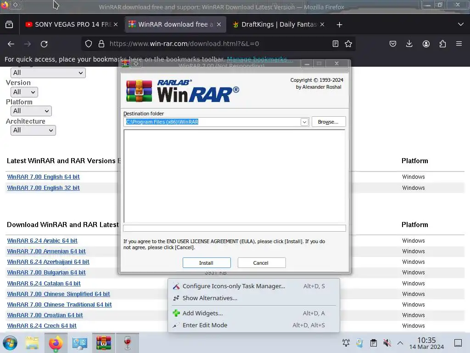Open the clock showing 10:35

[426, 343]
